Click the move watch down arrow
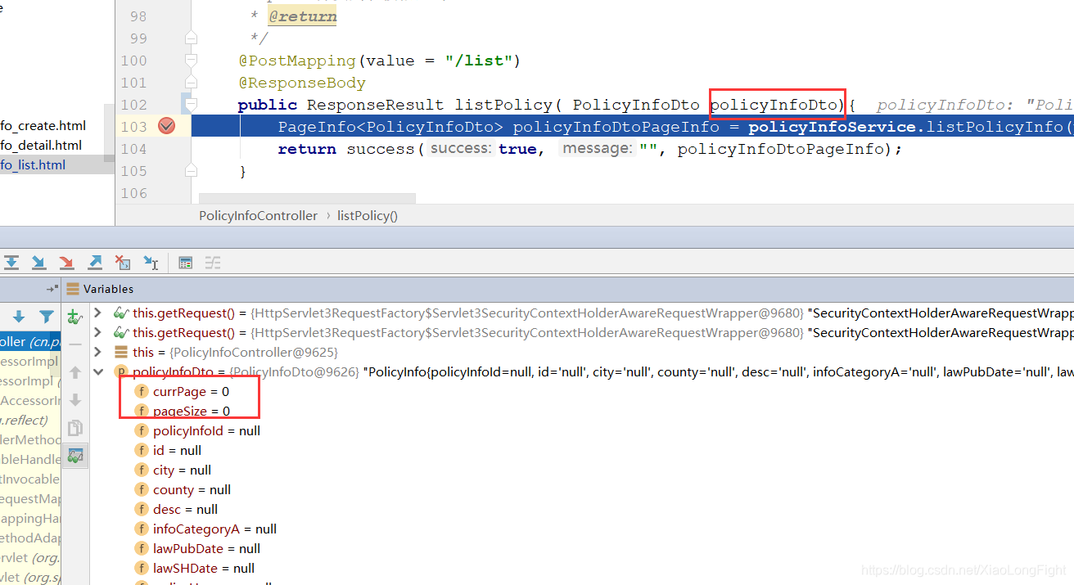Screen dimensions: 1074x585 pyautogui.click(x=74, y=400)
